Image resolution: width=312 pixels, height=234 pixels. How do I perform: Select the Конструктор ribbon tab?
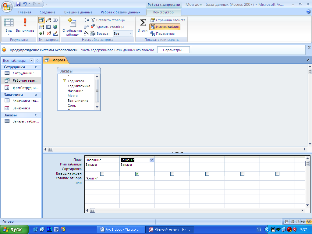pyautogui.click(x=163, y=12)
